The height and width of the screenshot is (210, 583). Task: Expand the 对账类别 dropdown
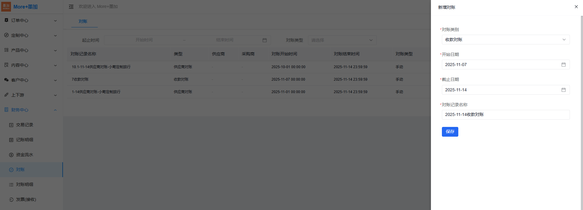[x=505, y=40]
